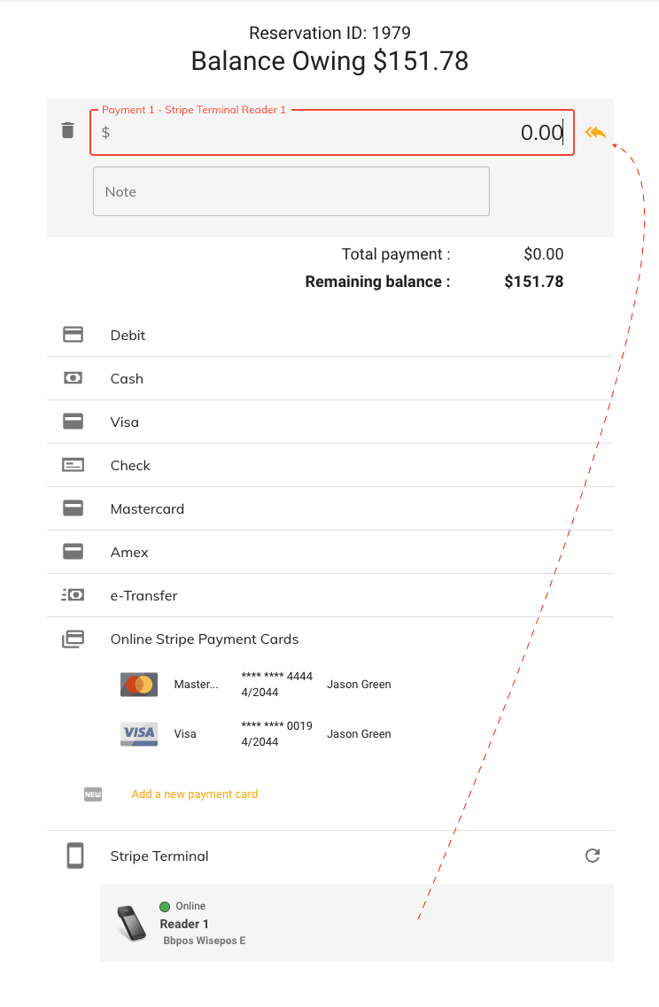Click the e-Transfer money icon
This screenshot has height=1007, width=659.
point(73,595)
